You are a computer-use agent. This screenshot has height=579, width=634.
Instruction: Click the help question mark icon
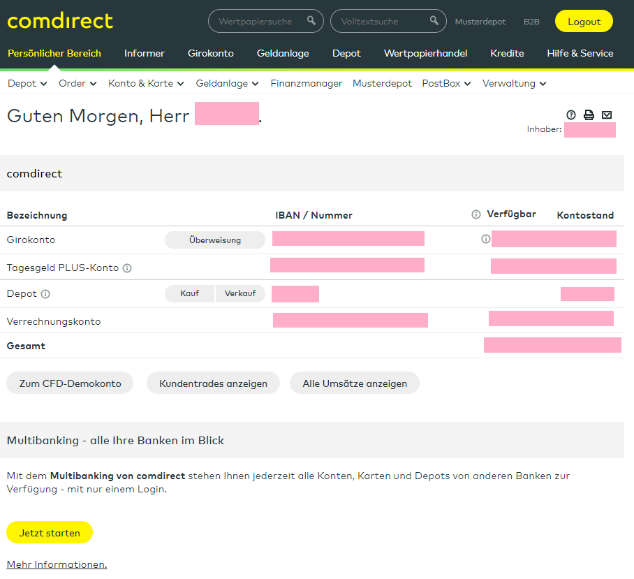coord(571,115)
